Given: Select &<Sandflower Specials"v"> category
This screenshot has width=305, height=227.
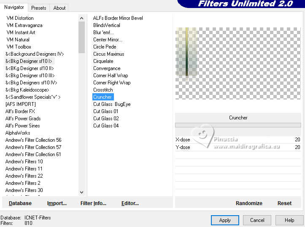Looking at the screenshot, I should [33, 97].
